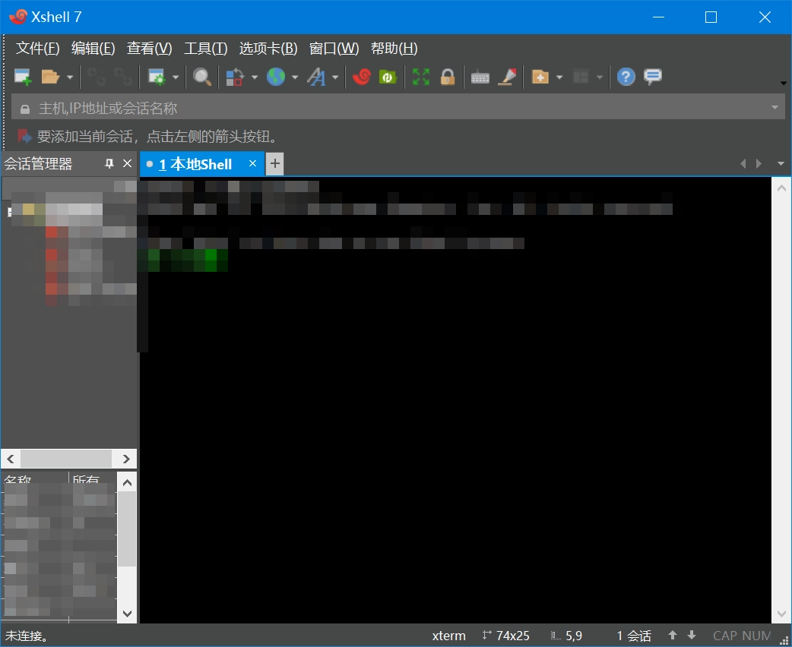This screenshot has width=792, height=647.
Task: Click the highlight marker pen icon
Action: (x=507, y=77)
